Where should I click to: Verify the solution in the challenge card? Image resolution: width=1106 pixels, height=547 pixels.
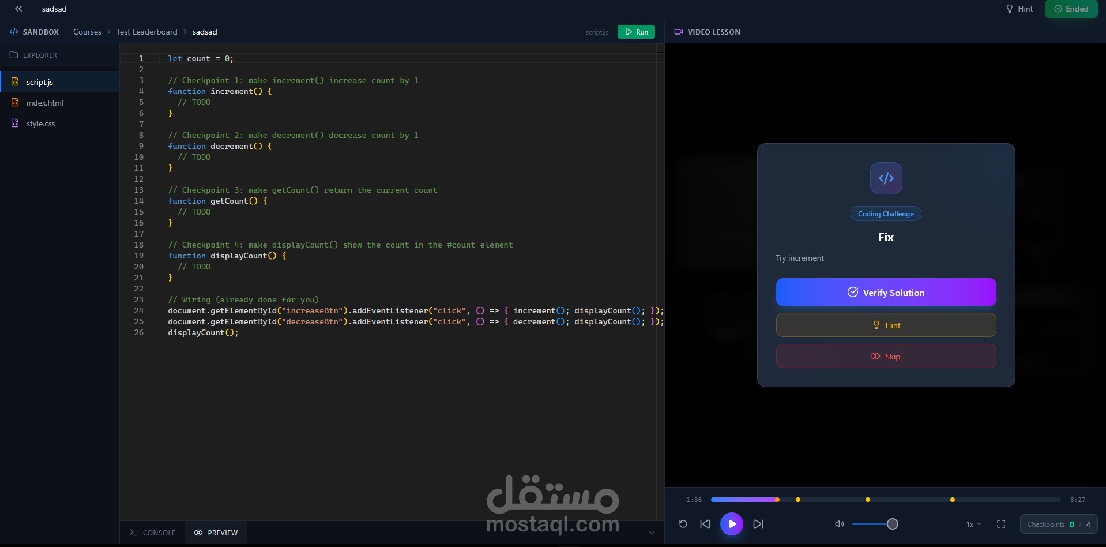click(886, 293)
